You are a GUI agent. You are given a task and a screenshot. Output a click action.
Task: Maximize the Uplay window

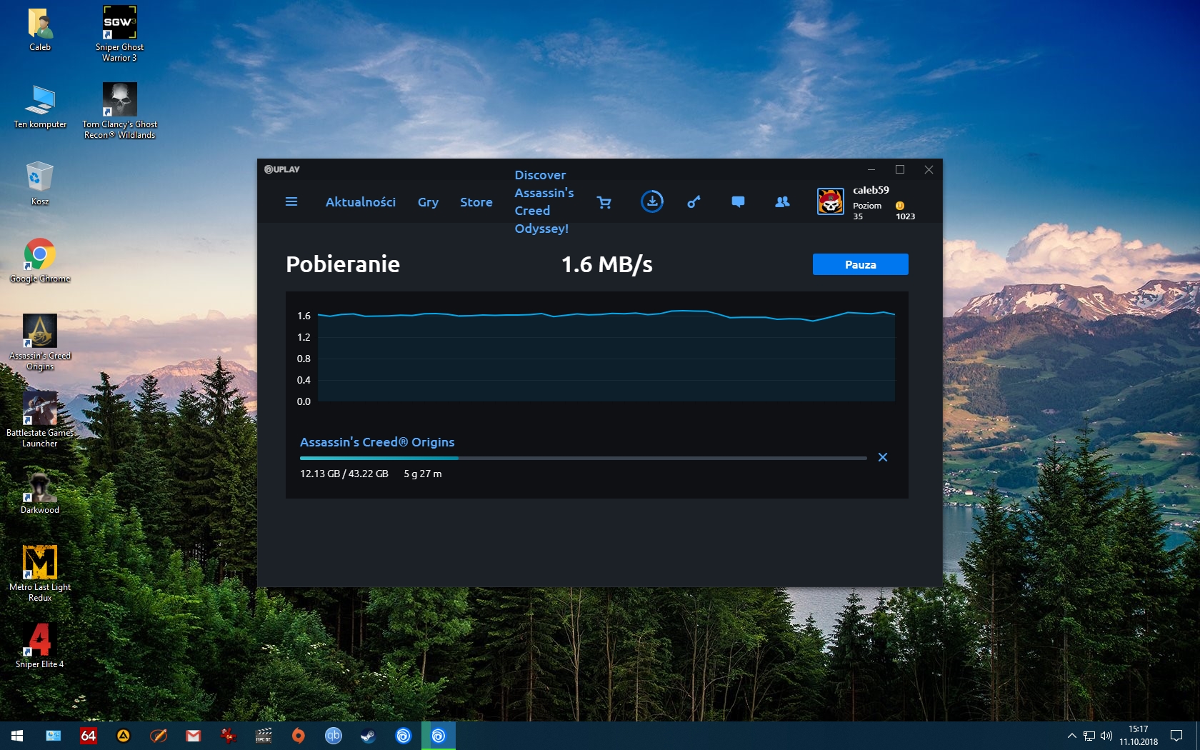click(x=900, y=169)
